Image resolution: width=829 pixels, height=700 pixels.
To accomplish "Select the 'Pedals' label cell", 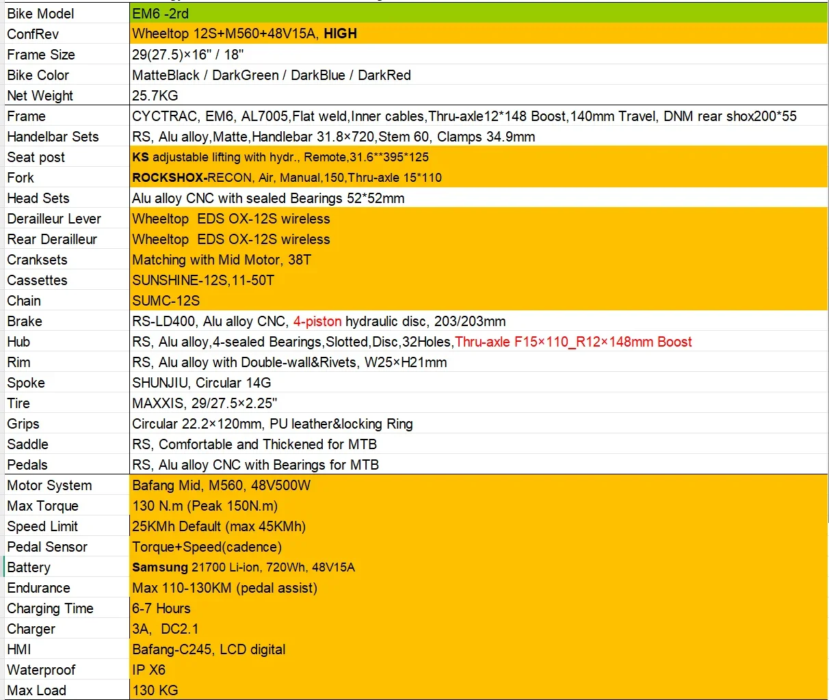I will coord(66,465).
